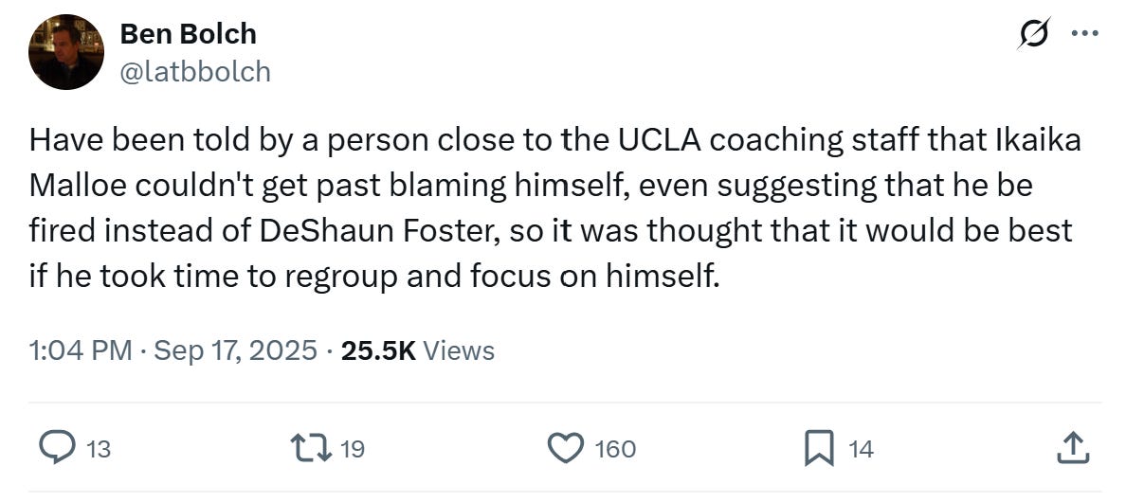Click the Sep 17, 2025 date
This screenshot has width=1126, height=502.
point(235,350)
